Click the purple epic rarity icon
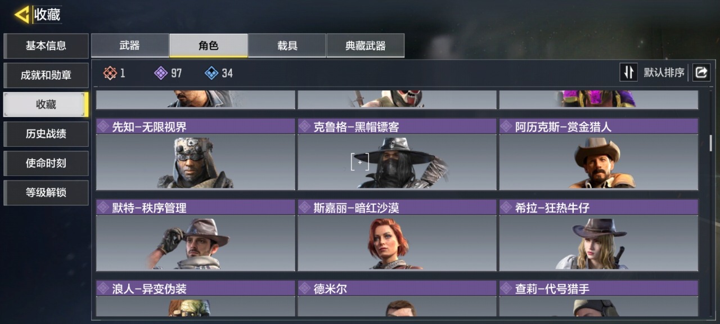This screenshot has height=324, width=720. coord(161,73)
